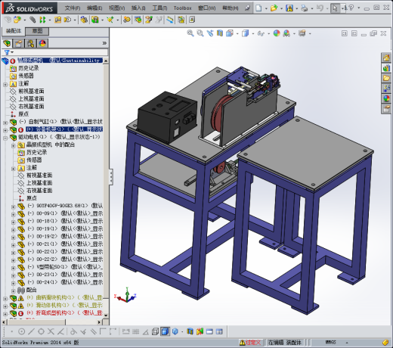
Task: Switch to the PropertyManager tab icon
Action: (x=18, y=43)
